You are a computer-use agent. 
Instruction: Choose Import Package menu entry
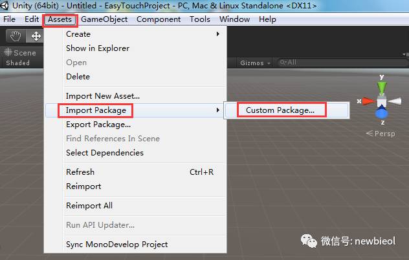click(x=136, y=110)
